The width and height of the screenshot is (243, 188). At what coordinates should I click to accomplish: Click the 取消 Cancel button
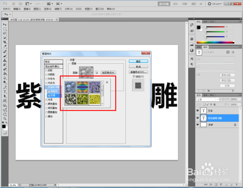click(x=139, y=67)
